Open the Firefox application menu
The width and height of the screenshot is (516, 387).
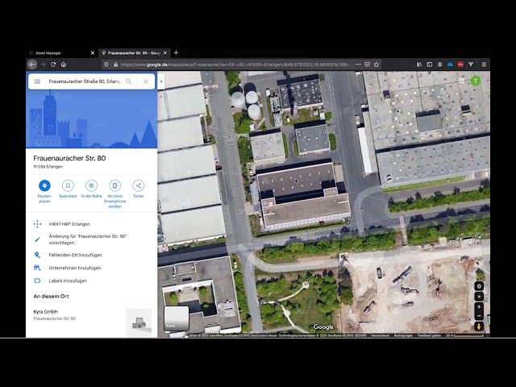(484, 64)
